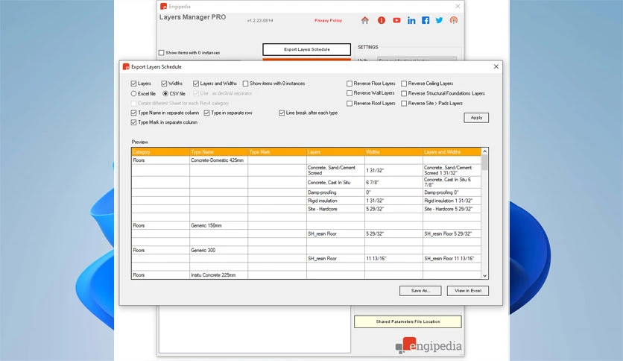This screenshot has width=623, height=361.
Task: Select the Excel file radio button
Action: [x=133, y=93]
